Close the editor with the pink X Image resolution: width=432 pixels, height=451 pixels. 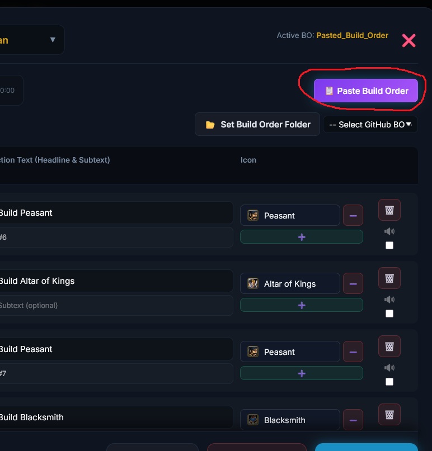pos(408,40)
